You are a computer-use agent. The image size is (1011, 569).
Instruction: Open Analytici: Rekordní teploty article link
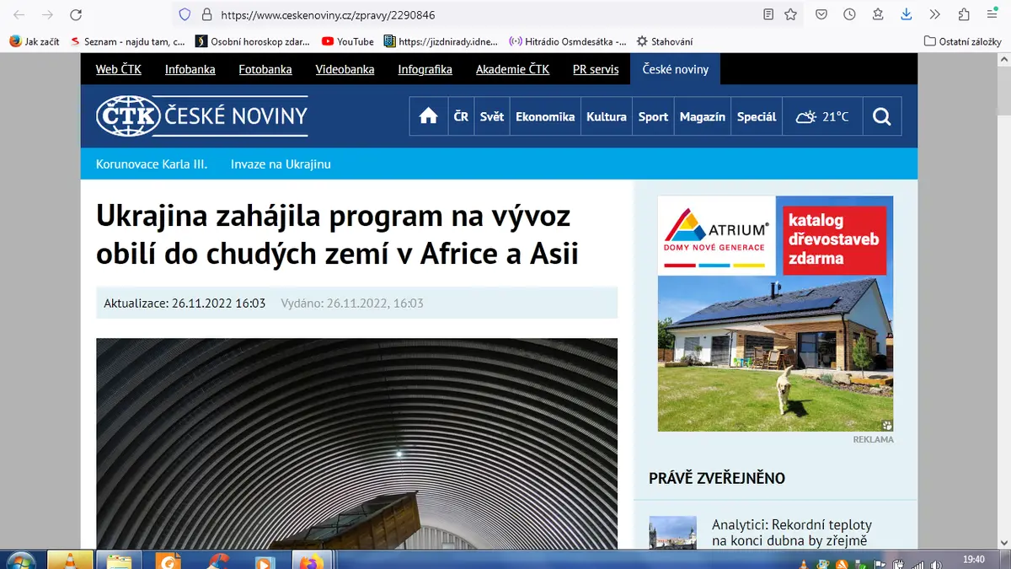[792, 533]
